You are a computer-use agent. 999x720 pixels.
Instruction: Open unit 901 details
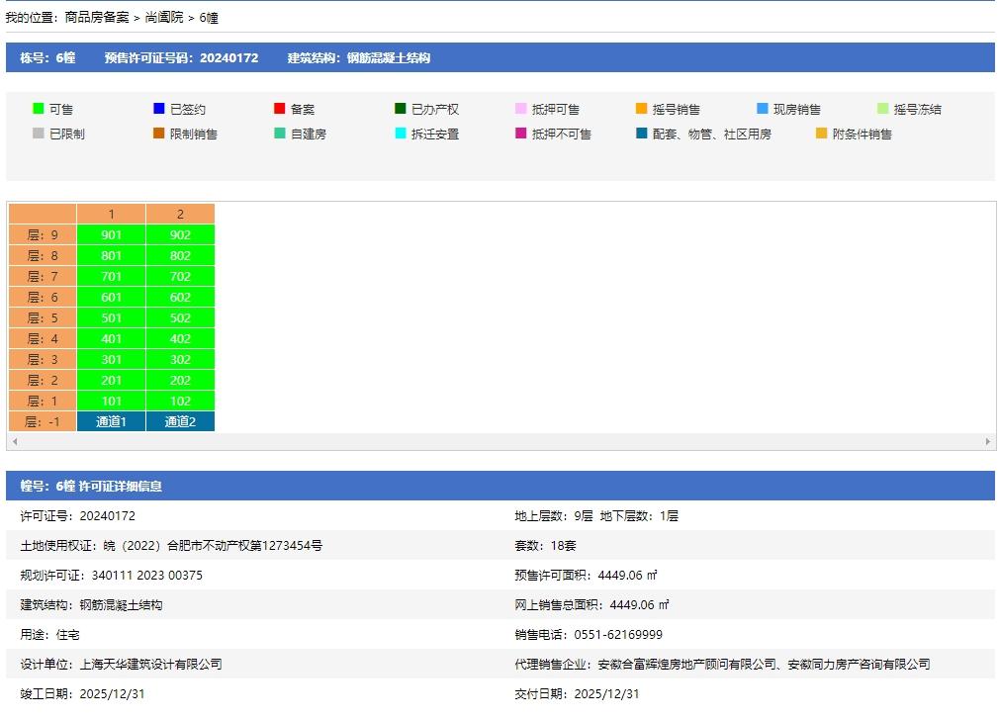pyautogui.click(x=111, y=234)
